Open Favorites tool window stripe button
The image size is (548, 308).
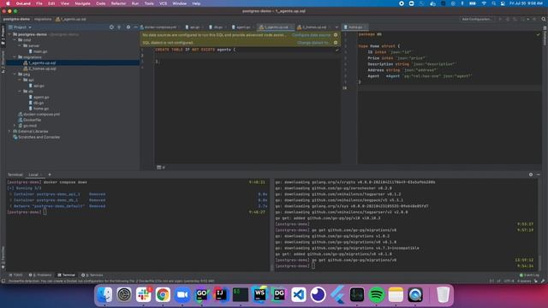pyautogui.click(x=3, y=258)
